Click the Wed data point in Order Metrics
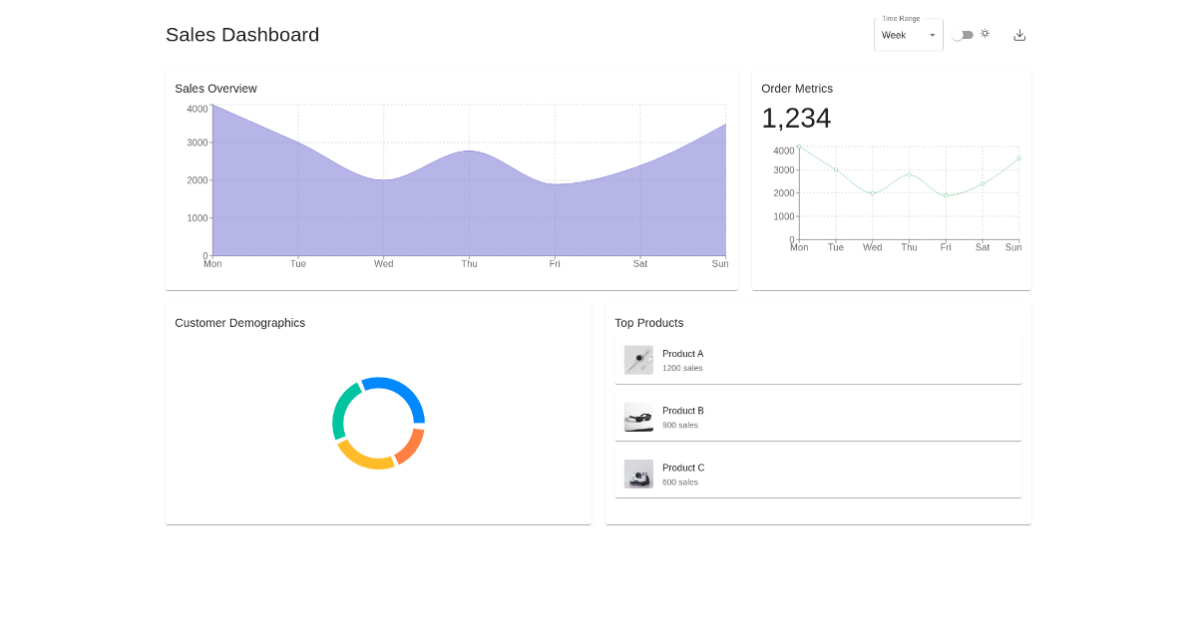This screenshot has width=1197, height=628. 873,193
